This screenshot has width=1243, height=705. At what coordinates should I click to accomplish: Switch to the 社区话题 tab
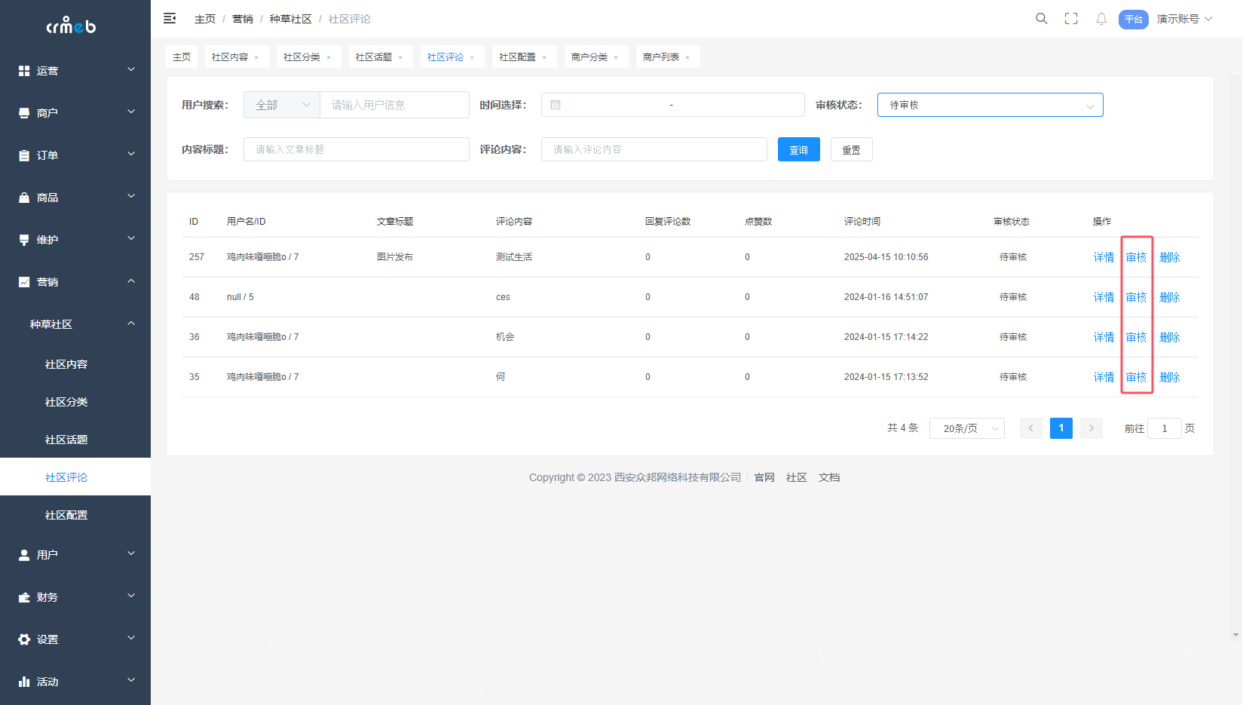click(x=374, y=57)
